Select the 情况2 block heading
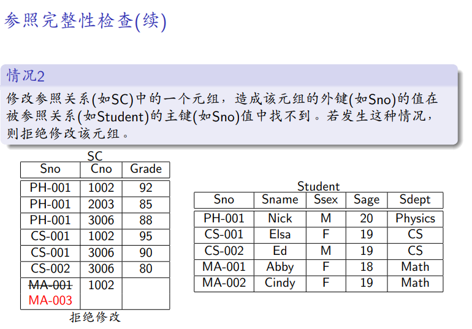 [26, 76]
